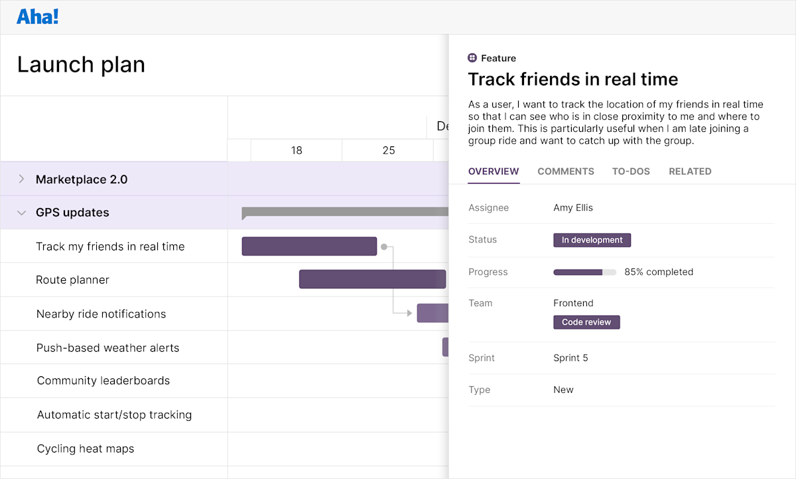Click the Aha! logo
The image size is (796, 479).
37,17
